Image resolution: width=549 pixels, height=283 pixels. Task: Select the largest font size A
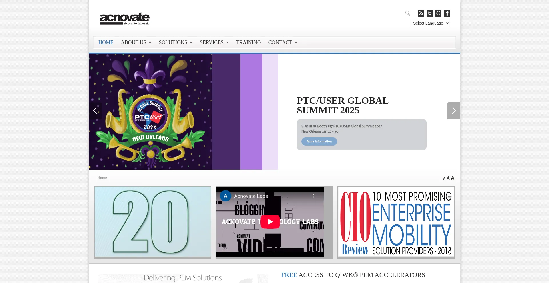[x=453, y=178]
